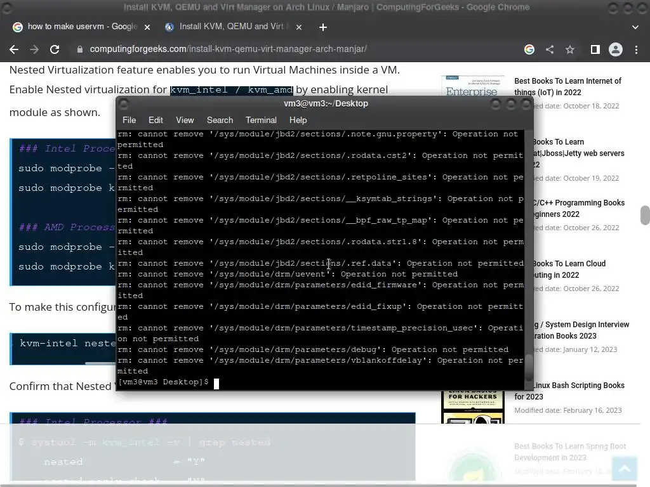Open terminal File menu
Screen dimensions: 650x487
point(129,120)
